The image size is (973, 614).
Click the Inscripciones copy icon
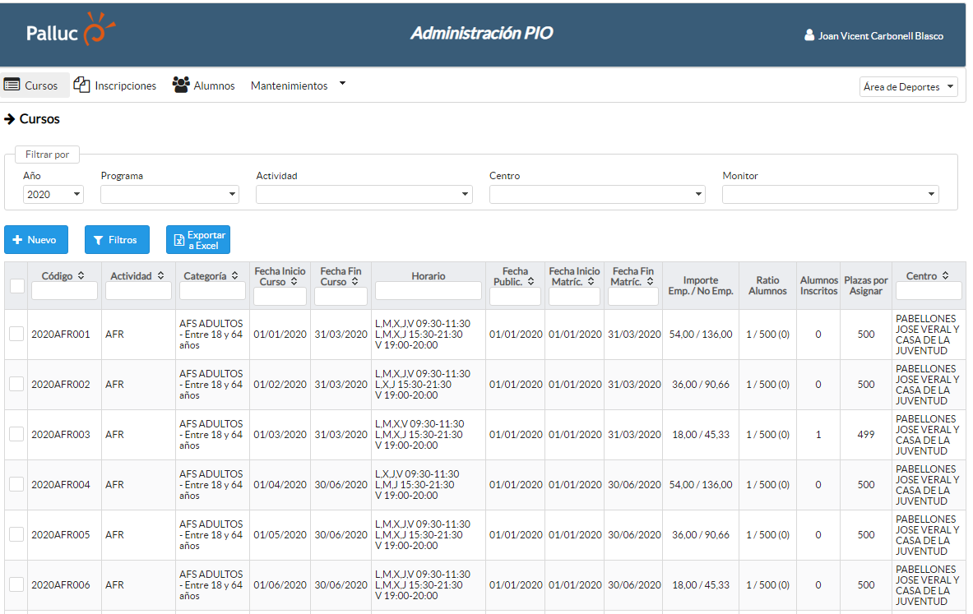click(x=81, y=85)
